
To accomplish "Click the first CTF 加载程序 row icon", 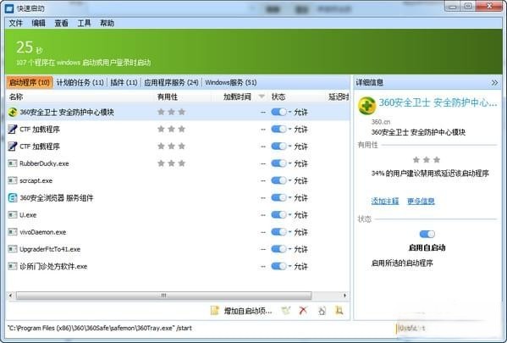I will coord(13,129).
